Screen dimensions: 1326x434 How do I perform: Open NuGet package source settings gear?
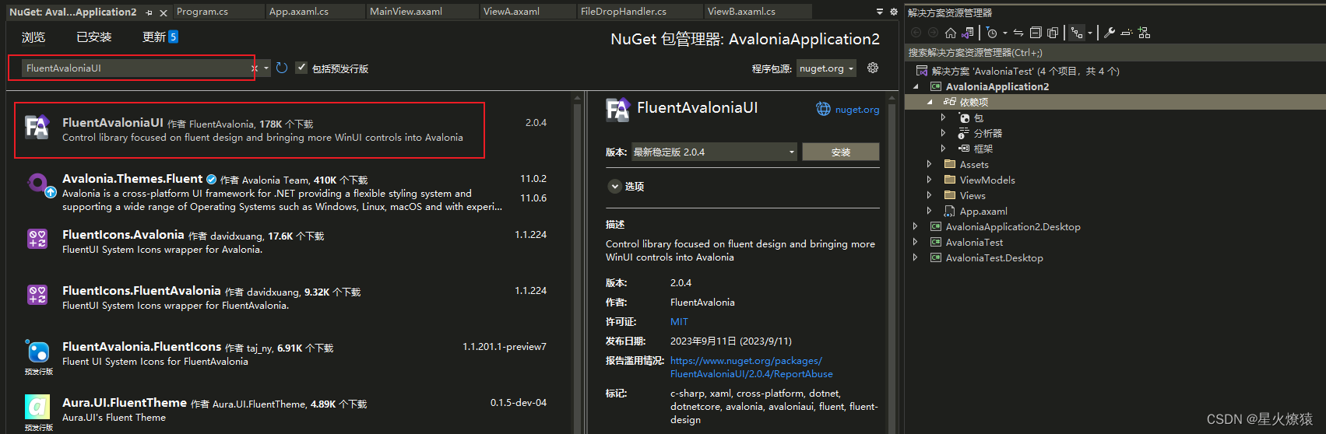coord(873,68)
